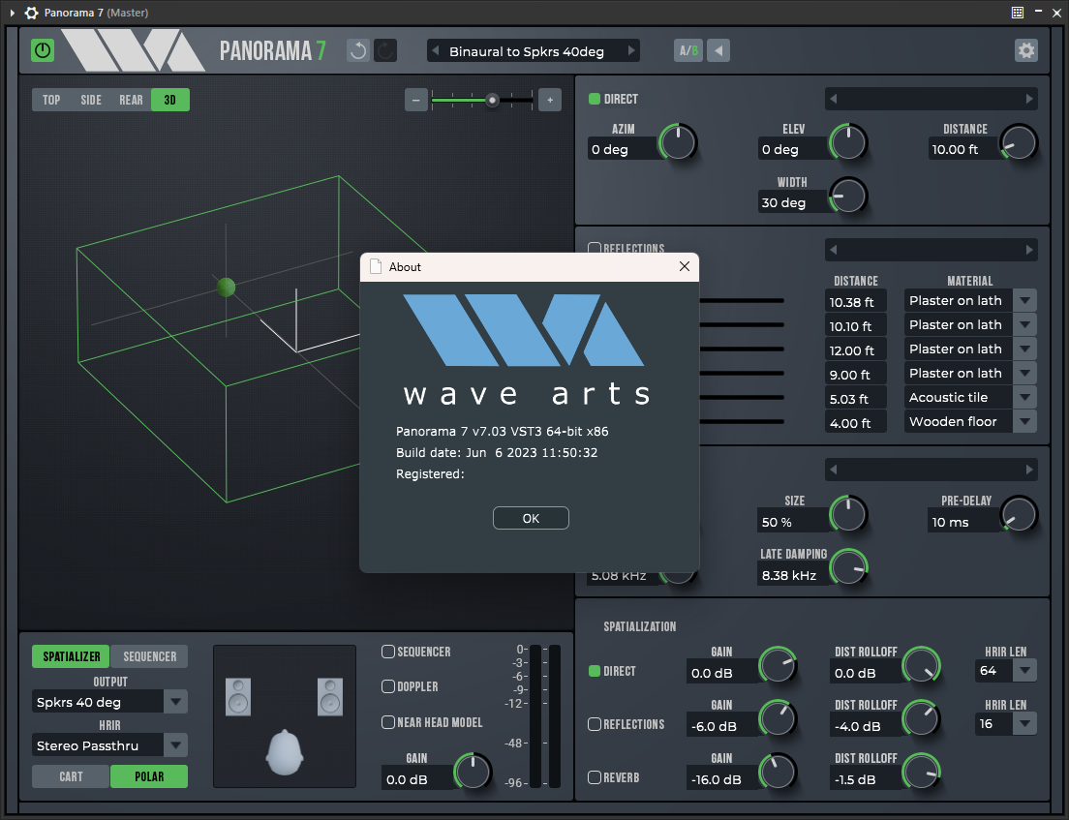Viewport: 1069px width, 820px height.
Task: Click the redo arrow icon
Action: (385, 51)
